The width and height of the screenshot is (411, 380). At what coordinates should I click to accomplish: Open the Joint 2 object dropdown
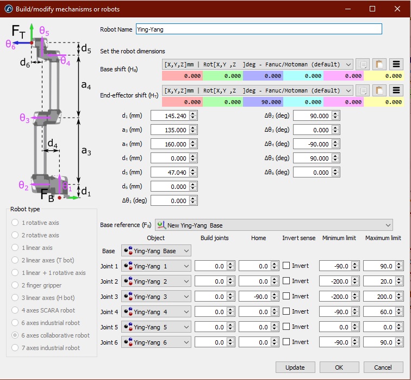(156, 281)
